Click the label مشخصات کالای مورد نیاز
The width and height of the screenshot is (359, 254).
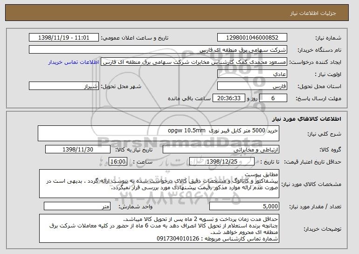[311, 184]
